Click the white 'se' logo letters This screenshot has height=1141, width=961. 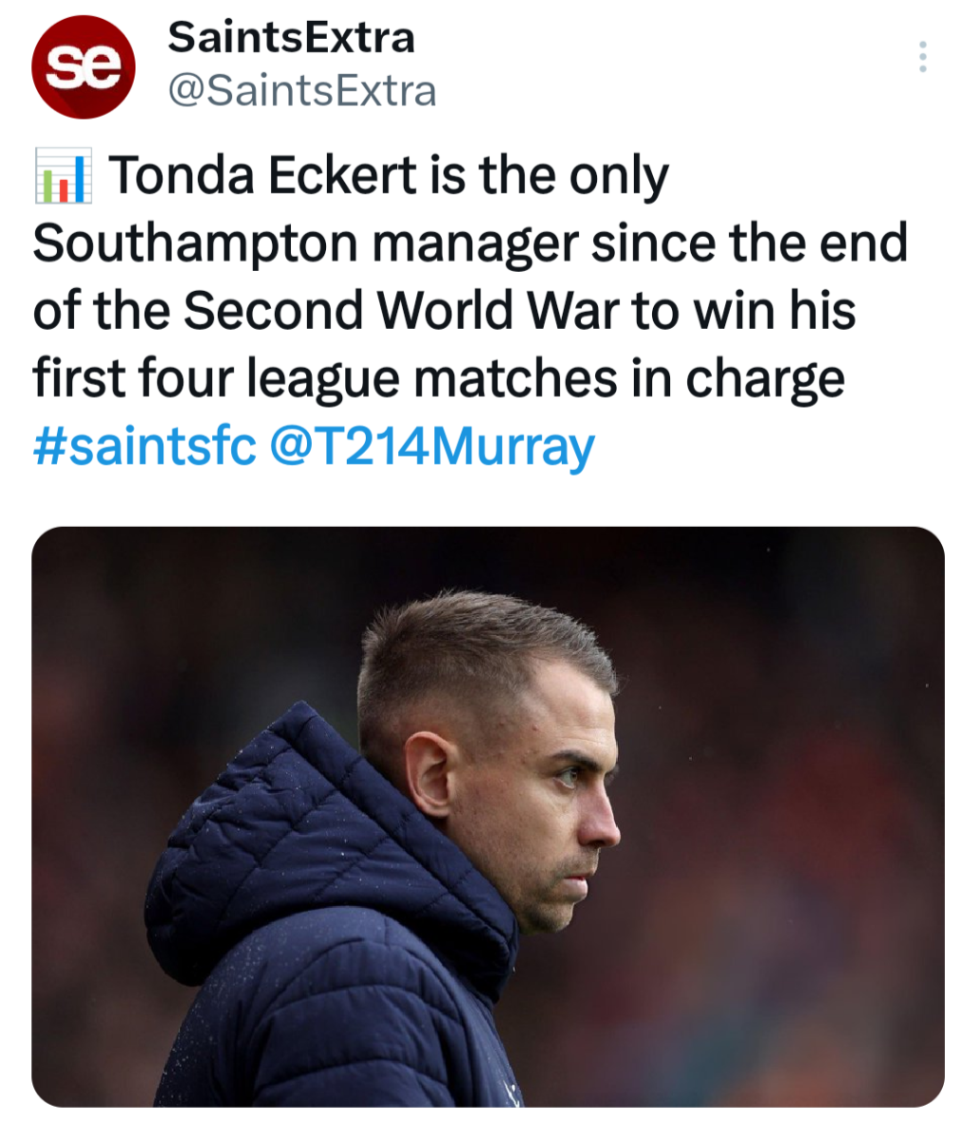point(83,64)
